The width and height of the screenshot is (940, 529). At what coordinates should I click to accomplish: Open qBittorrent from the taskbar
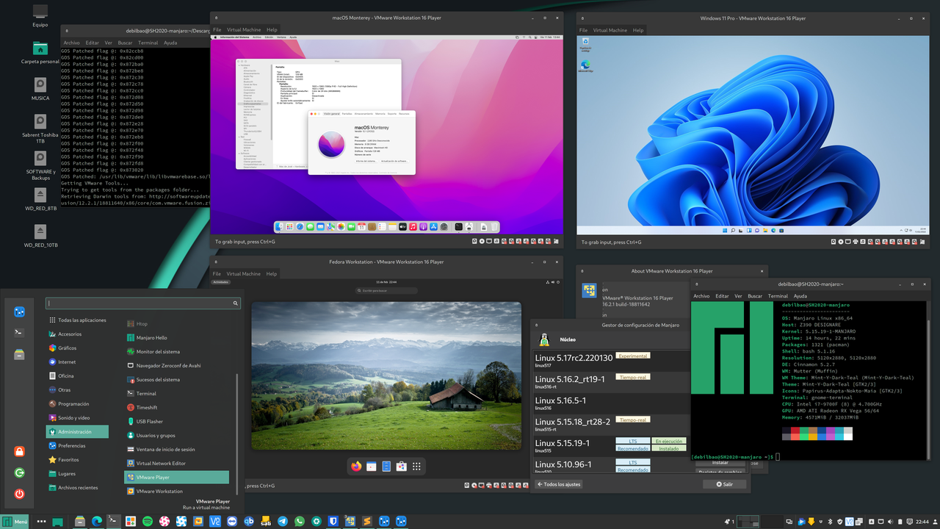(249, 521)
